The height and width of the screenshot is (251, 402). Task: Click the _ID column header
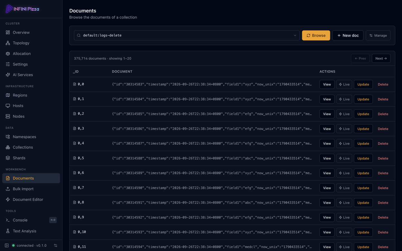76,71
